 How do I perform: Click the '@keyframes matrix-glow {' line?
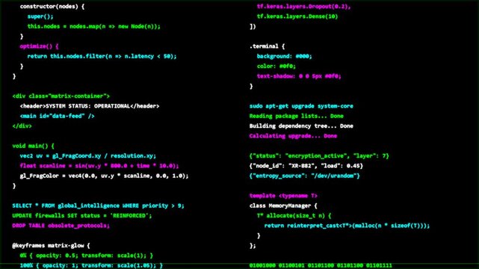tap(51, 246)
